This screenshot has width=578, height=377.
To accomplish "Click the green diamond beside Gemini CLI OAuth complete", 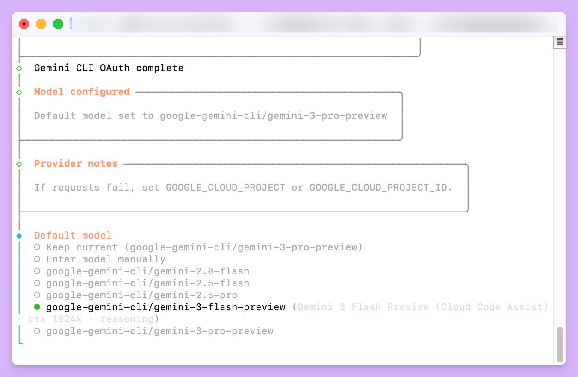I will pyautogui.click(x=19, y=68).
